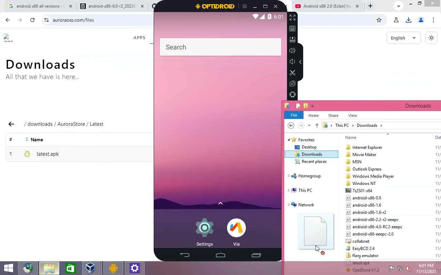Open the View ribbon tab in Explorer
Viewport: 441px width, 275px height.
[x=352, y=115]
